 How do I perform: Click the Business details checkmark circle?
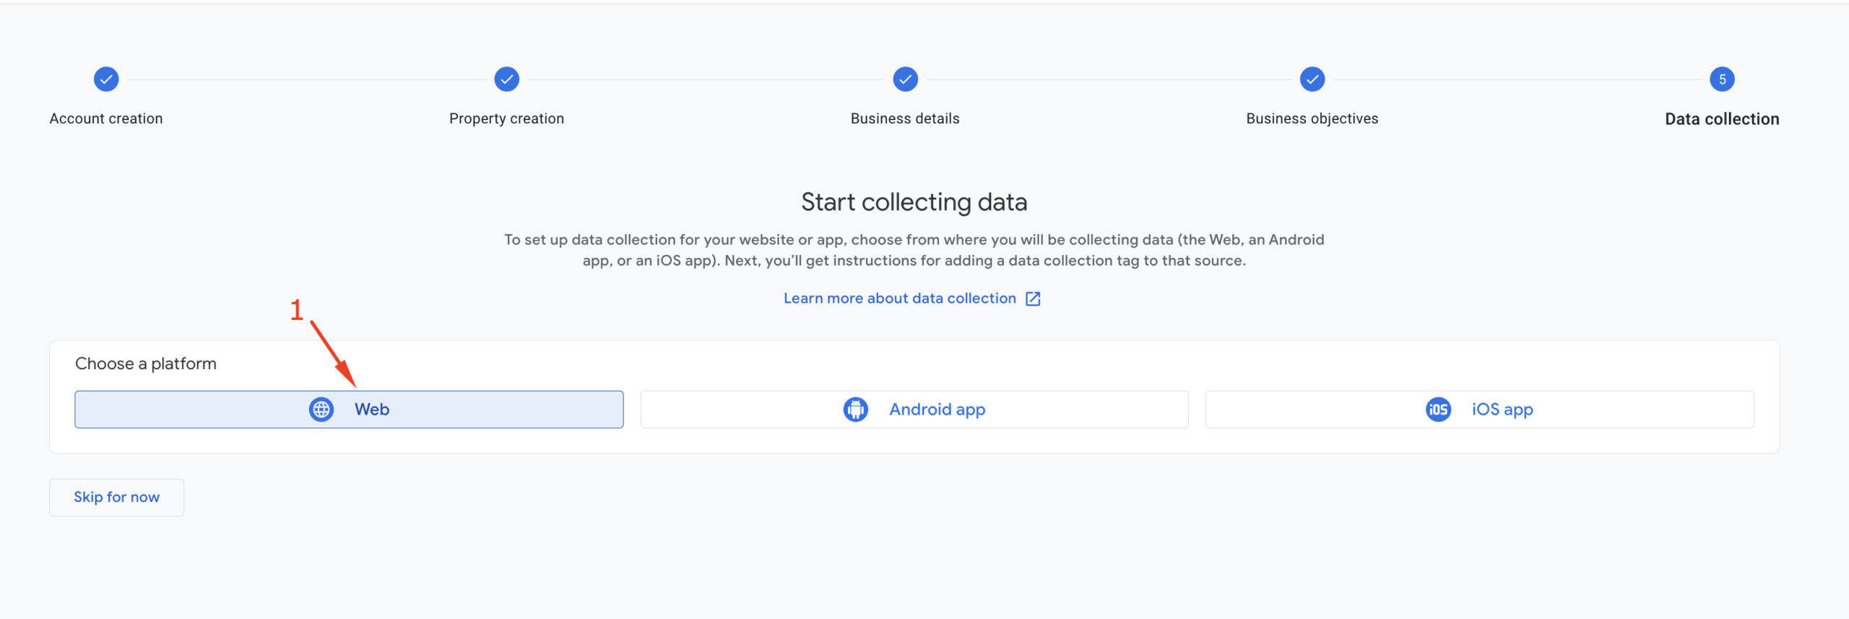click(906, 79)
